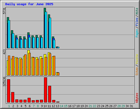Image resolution: width=140 pixels, height=109 pixels.
Task: Click day 30 on the x-axis
Action: click(x=127, y=106)
